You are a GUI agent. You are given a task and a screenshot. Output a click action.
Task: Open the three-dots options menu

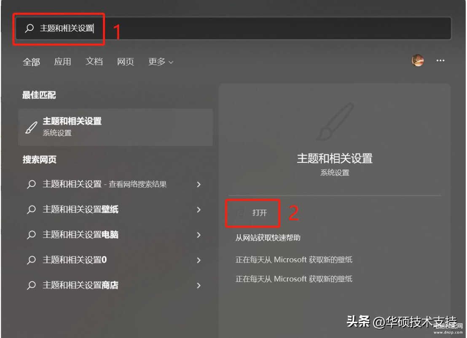click(x=440, y=60)
